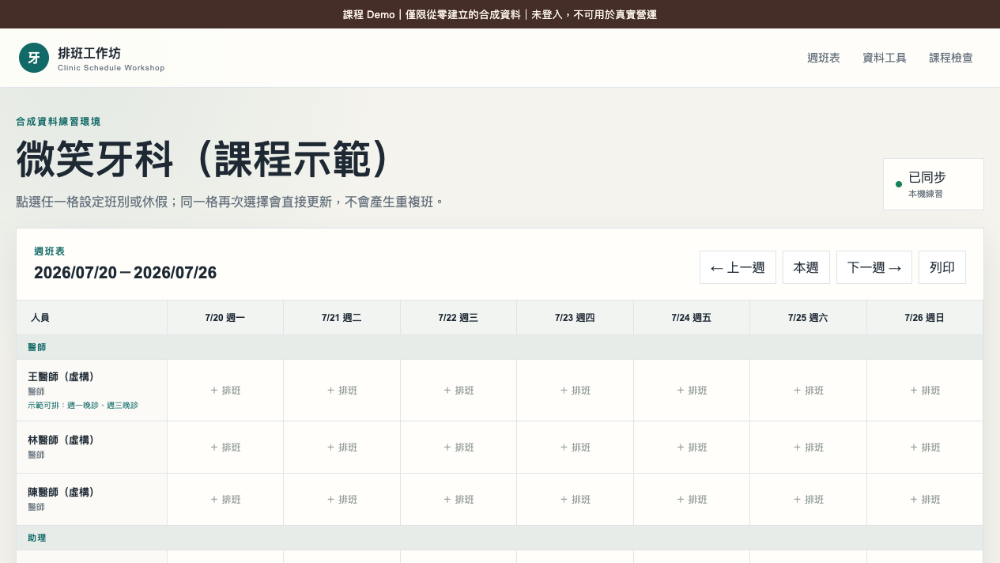The image size is (1000, 563).
Task: Click the 人員 column header
Action: coord(92,318)
